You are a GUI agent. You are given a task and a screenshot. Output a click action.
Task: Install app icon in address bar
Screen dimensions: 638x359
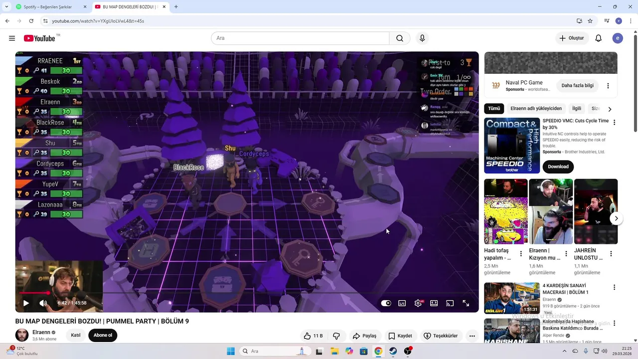(x=579, y=21)
